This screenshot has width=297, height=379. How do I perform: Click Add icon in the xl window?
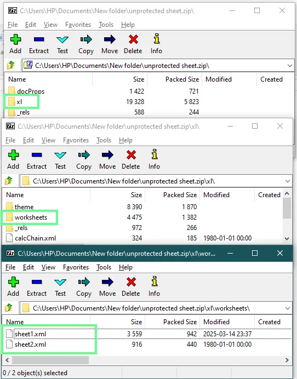click(x=13, y=155)
